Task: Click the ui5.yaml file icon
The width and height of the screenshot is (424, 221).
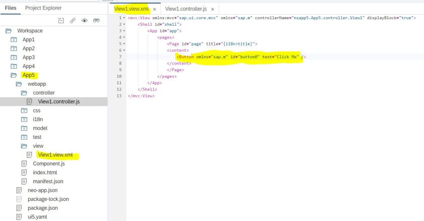Action: tap(19, 216)
